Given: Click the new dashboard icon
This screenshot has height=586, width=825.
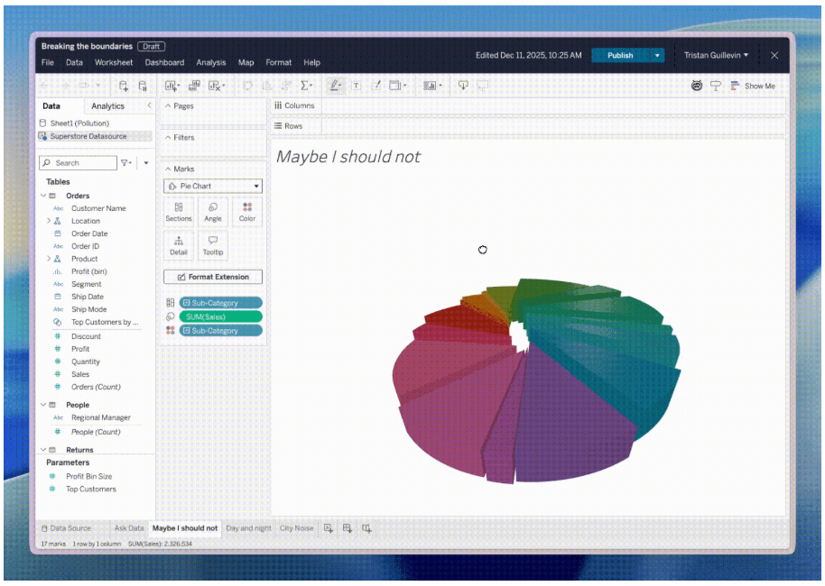Looking at the screenshot, I should (x=348, y=528).
